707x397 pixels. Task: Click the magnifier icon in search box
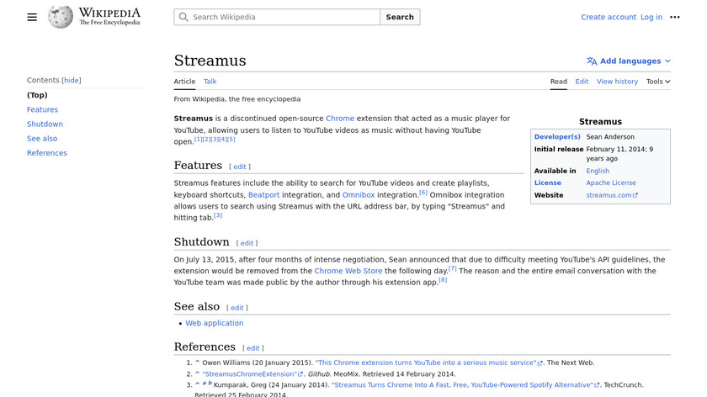click(x=183, y=17)
